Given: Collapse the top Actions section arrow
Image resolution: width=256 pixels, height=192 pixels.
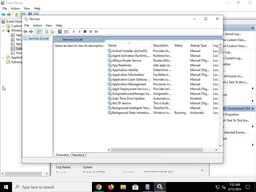Looking at the screenshot, I should (x=252, y=28).
